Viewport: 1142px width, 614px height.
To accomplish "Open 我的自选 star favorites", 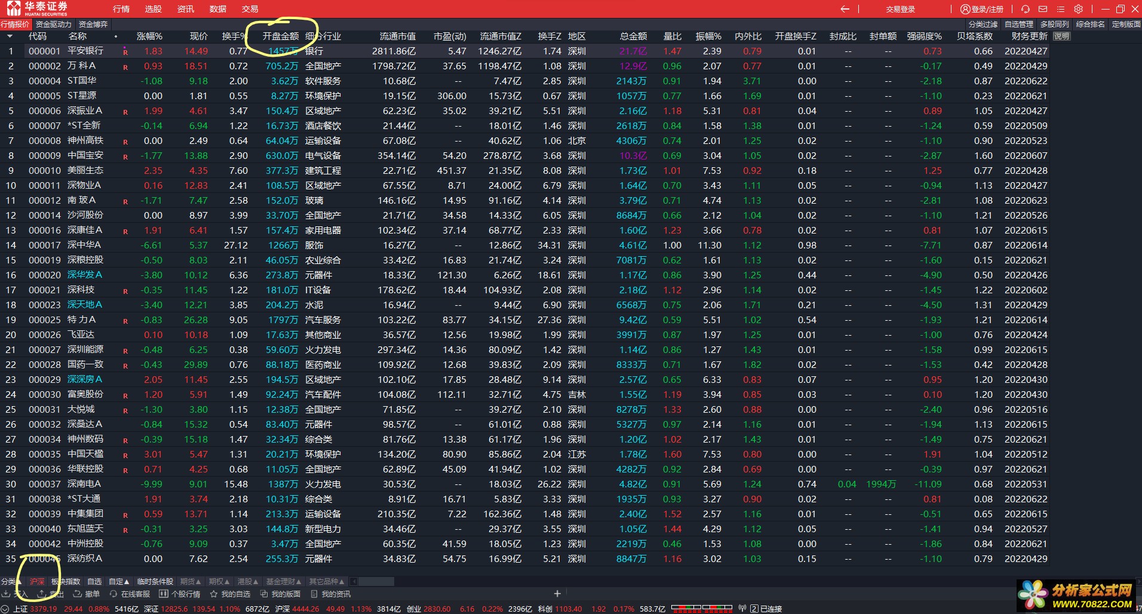I will (230, 594).
